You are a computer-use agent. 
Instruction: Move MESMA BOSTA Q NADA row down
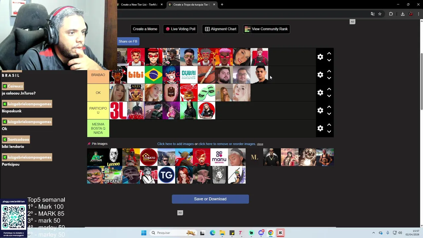329,132
